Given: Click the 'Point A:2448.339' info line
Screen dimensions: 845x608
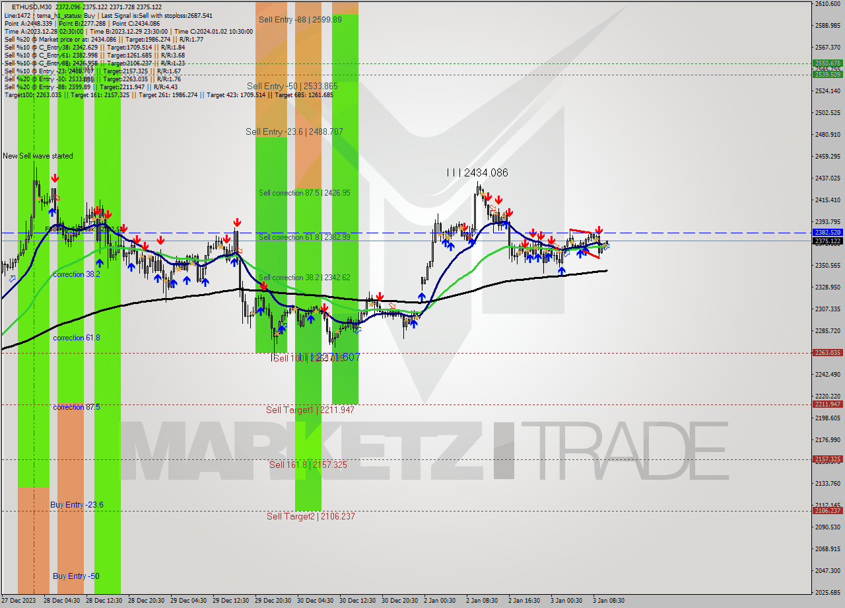Looking at the screenshot, I should [30, 23].
